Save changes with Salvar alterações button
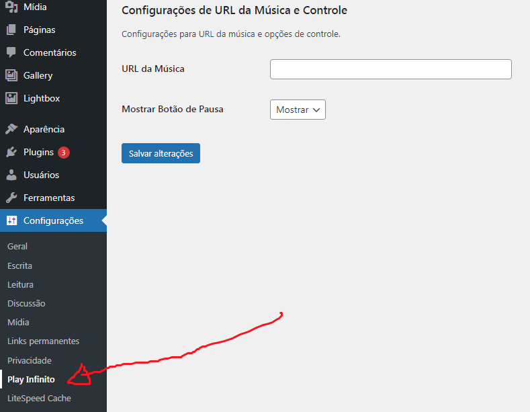The image size is (530, 412). tap(161, 153)
